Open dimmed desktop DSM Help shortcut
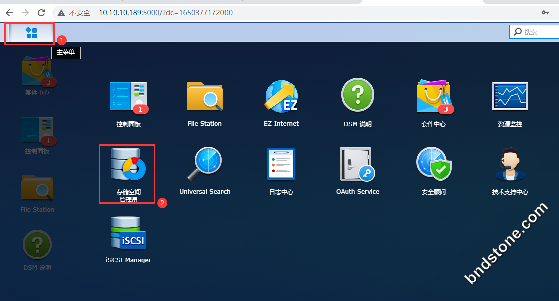The height and width of the screenshot is (301, 559). pos(37,245)
